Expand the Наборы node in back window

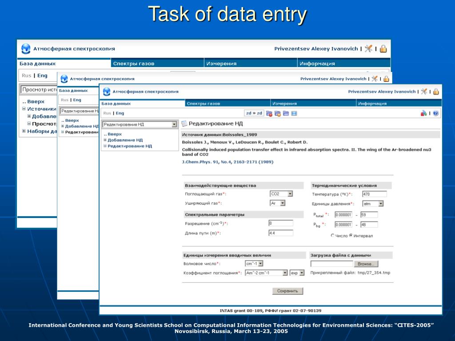24,131
